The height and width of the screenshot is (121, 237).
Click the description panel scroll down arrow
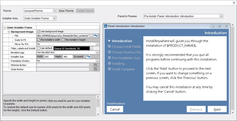pos(98,114)
